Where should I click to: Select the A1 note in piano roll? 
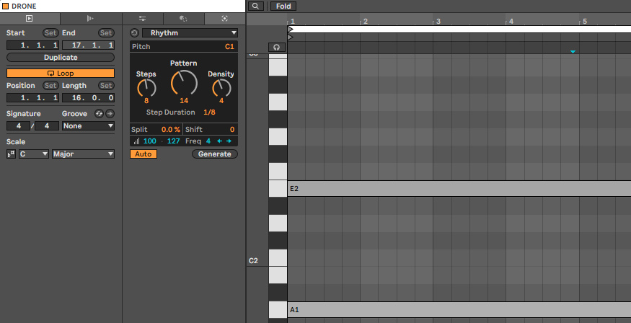(x=459, y=310)
